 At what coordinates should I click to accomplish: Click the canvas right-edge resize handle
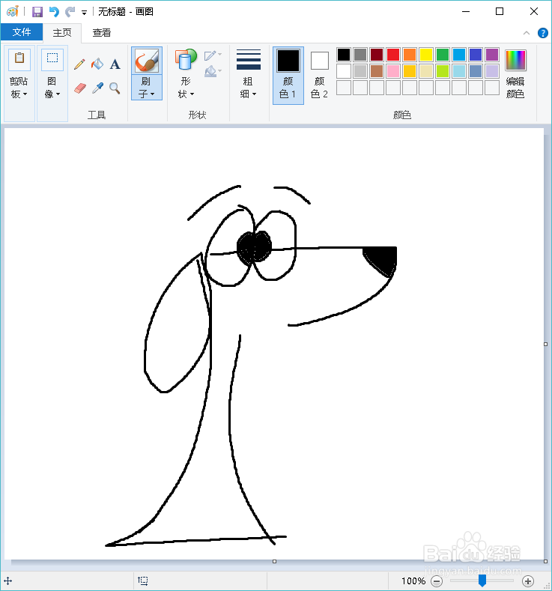point(545,344)
